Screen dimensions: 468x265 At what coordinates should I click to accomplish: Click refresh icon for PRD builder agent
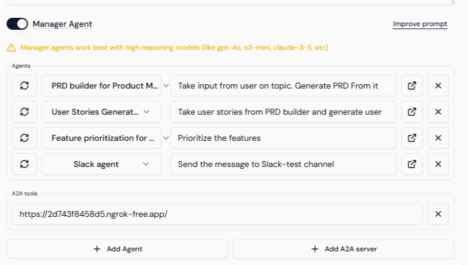point(24,86)
